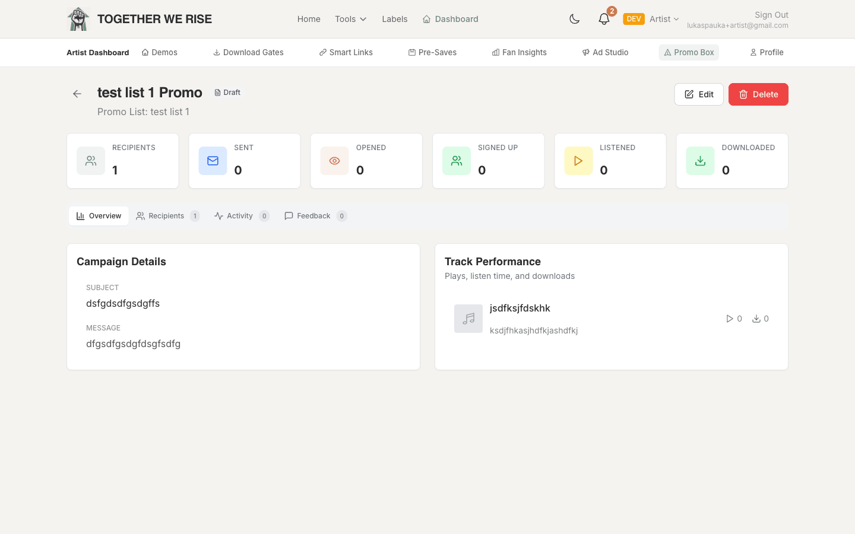
Task: Click the red Delete button
Action: [758, 94]
